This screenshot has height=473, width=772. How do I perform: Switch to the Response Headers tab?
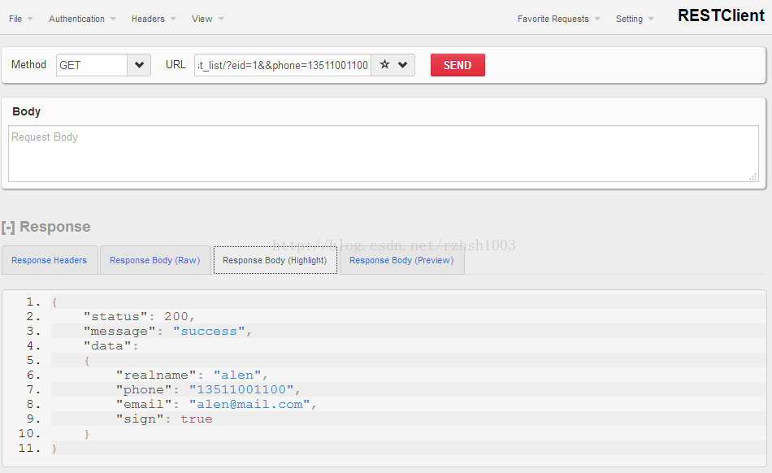point(50,260)
